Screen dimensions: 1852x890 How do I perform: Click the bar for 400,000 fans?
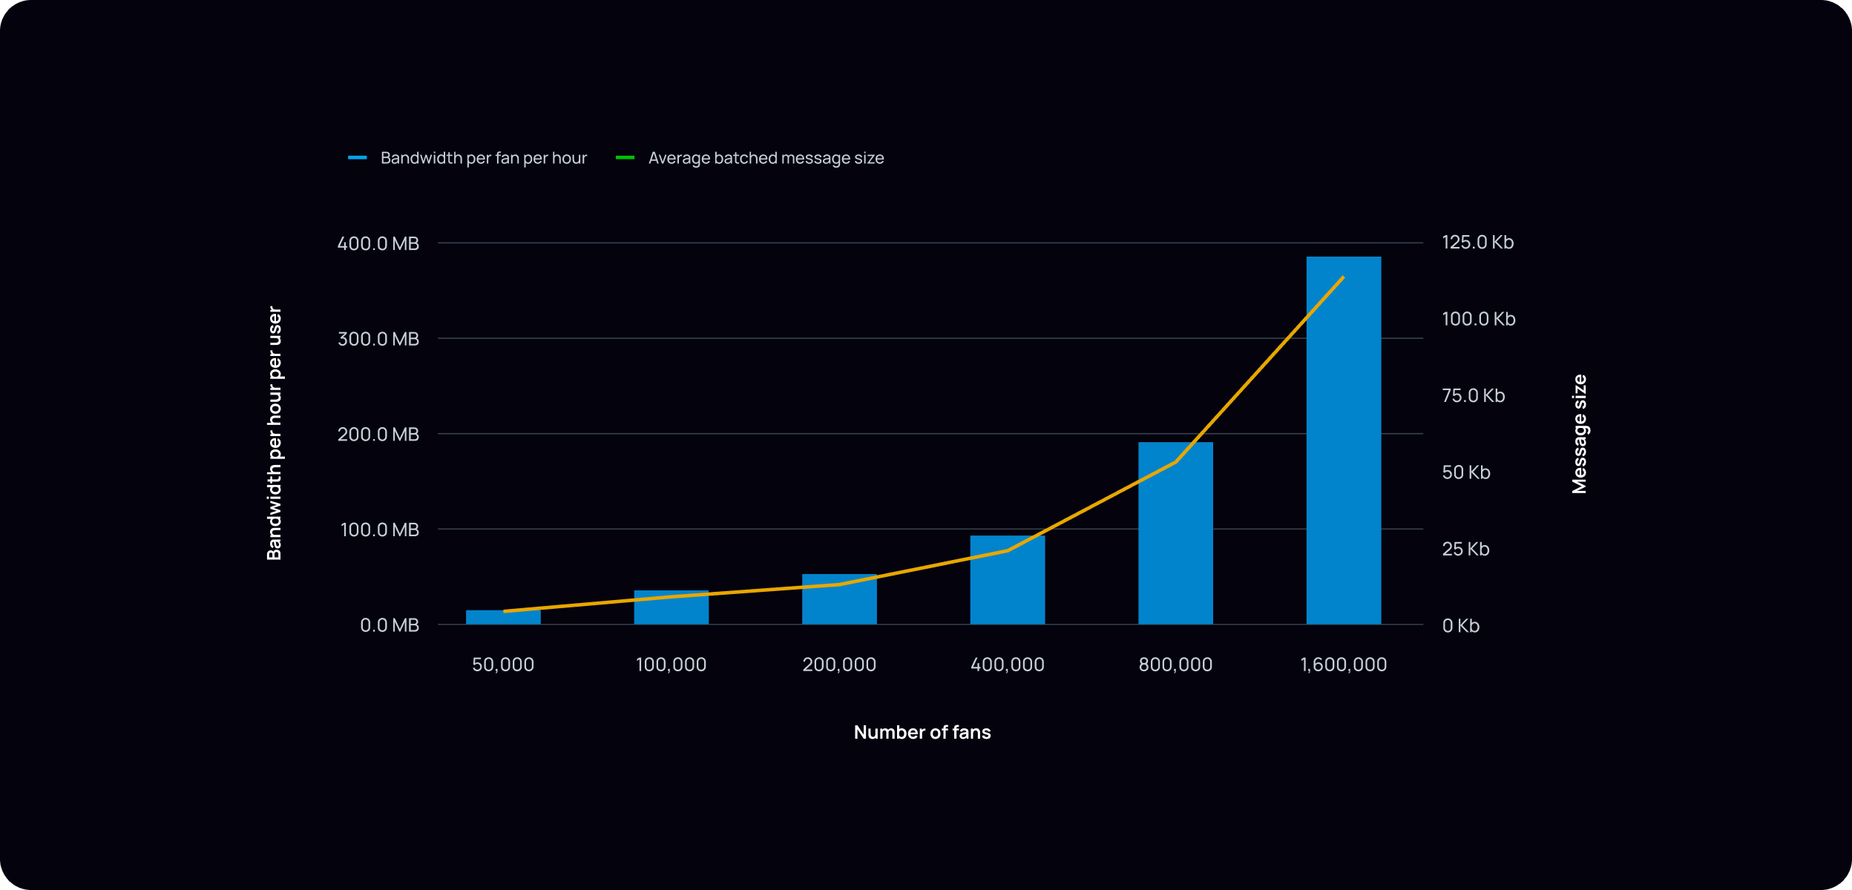pyautogui.click(x=1007, y=582)
